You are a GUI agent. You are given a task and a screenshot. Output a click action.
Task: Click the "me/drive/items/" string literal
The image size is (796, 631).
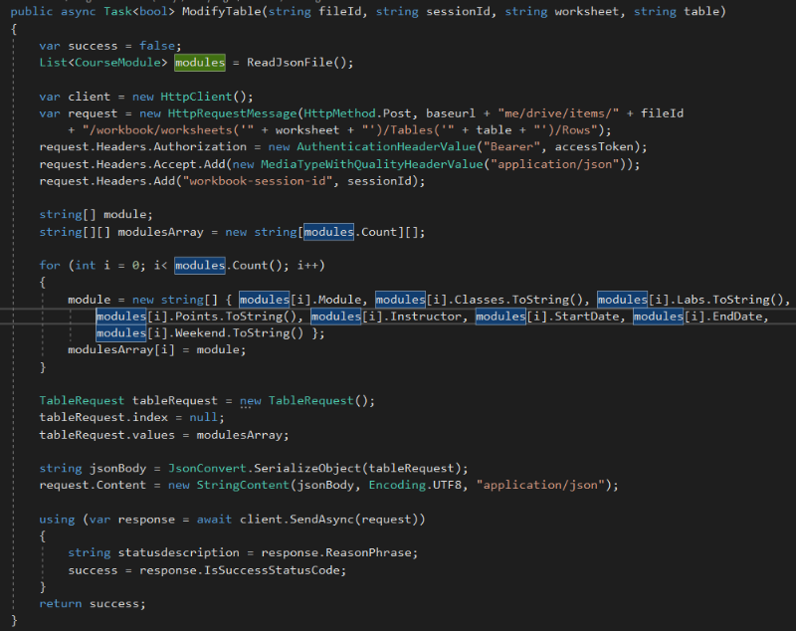(558, 113)
